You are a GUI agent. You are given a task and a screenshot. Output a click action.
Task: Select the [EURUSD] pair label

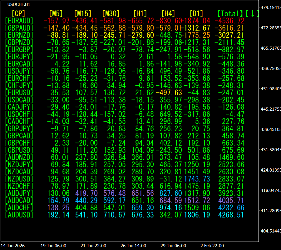(19, 92)
